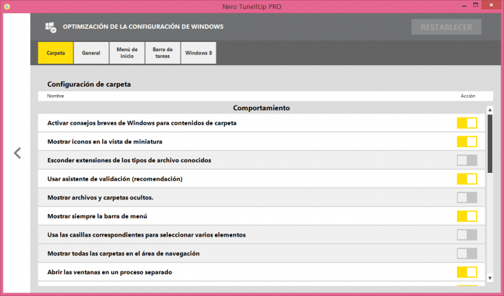Disable Usar asistente de validación switch
Image resolution: width=504 pixels, height=296 pixels.
(467, 179)
